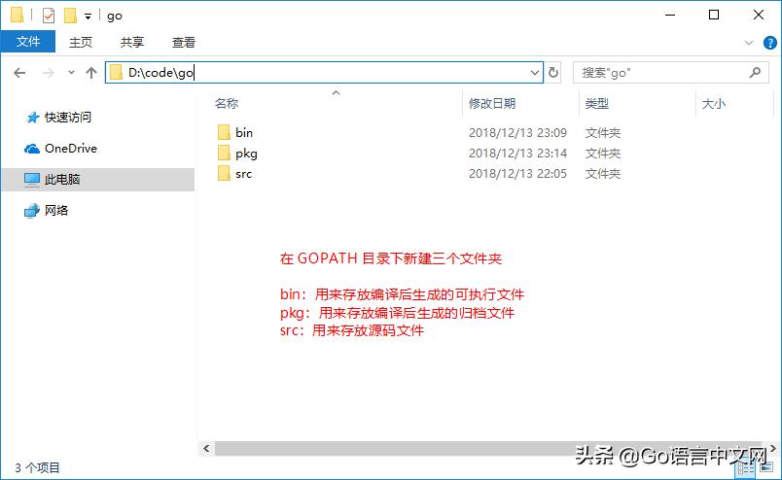Viewport: 782px width, 480px height.
Task: Click the folder icon in address bar
Action: [116, 73]
